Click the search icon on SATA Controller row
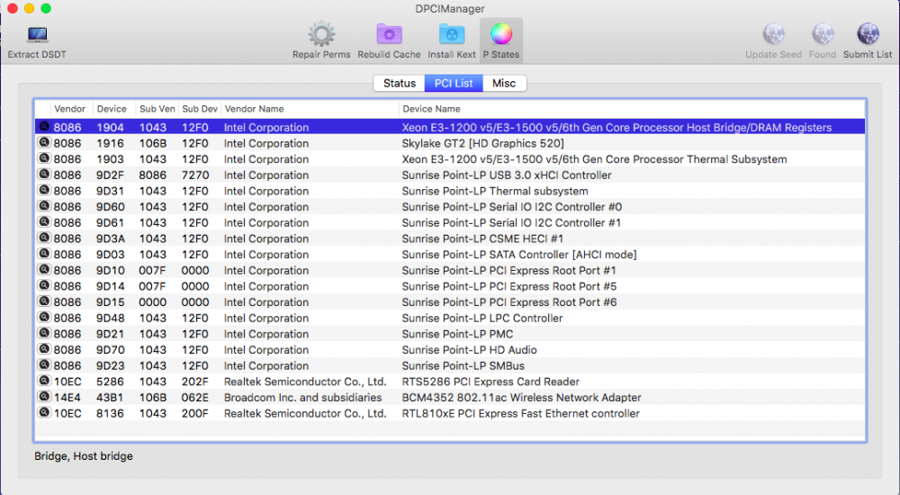Image resolution: width=900 pixels, height=495 pixels. coord(44,253)
